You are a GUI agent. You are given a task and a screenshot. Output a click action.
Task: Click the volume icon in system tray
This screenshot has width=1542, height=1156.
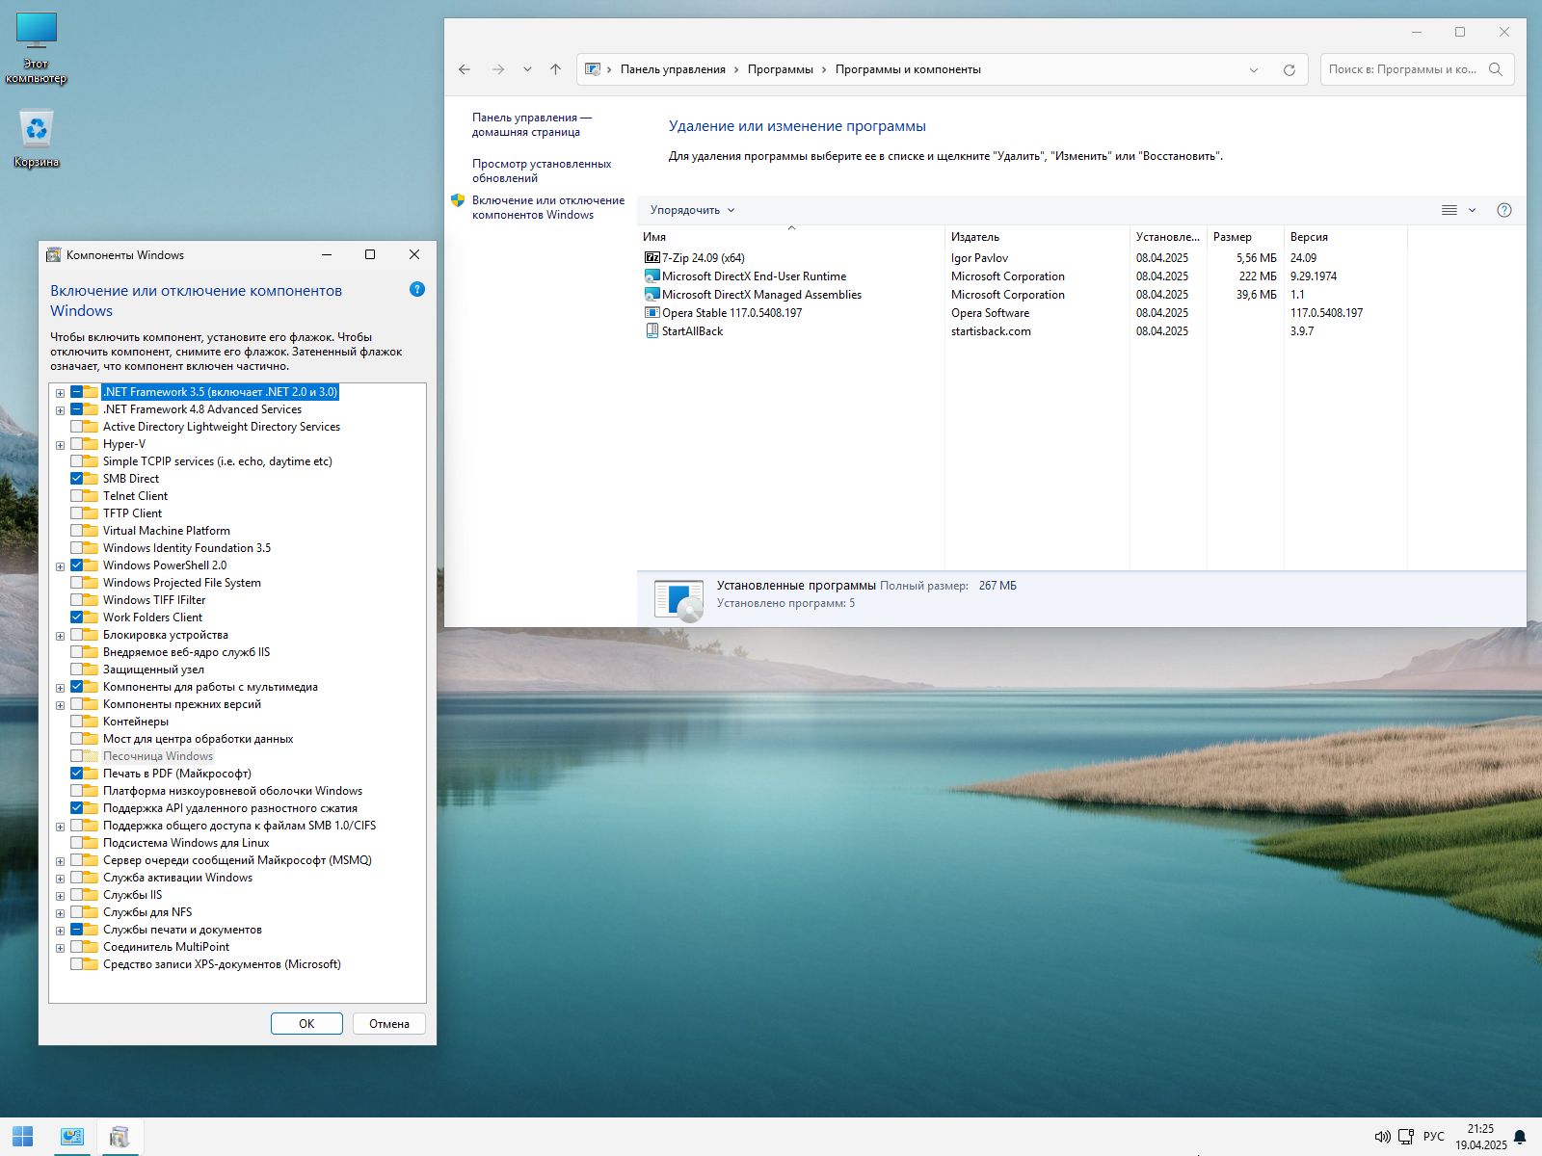(x=1382, y=1137)
